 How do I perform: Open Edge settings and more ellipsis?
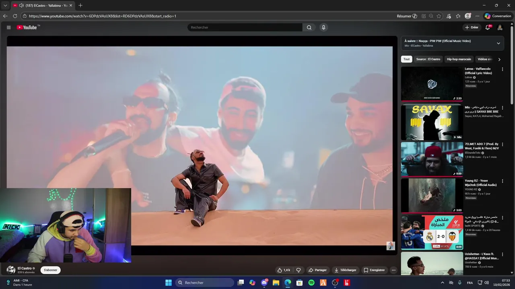(x=477, y=16)
